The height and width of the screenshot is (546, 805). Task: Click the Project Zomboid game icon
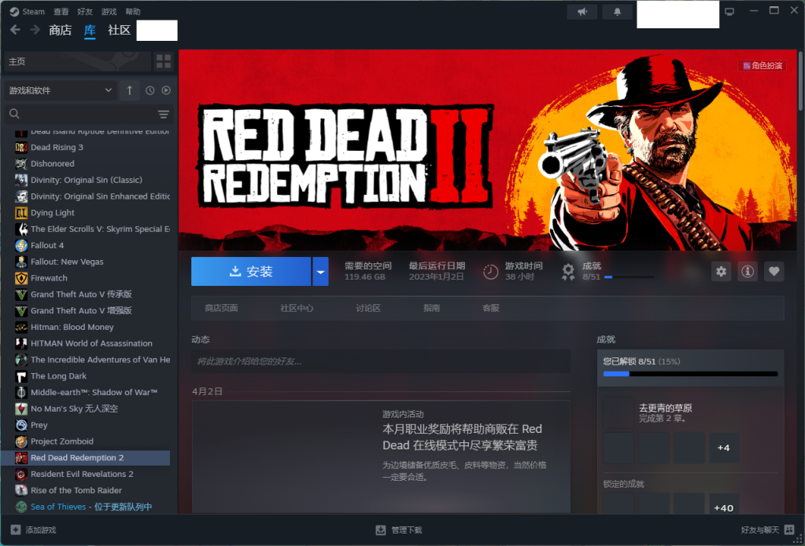pyautogui.click(x=21, y=442)
